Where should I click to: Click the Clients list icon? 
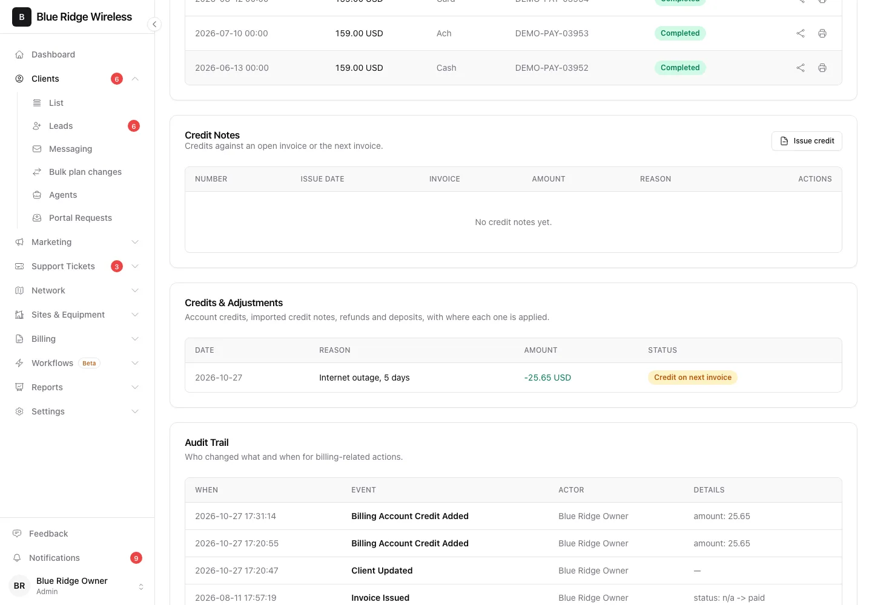(x=37, y=103)
